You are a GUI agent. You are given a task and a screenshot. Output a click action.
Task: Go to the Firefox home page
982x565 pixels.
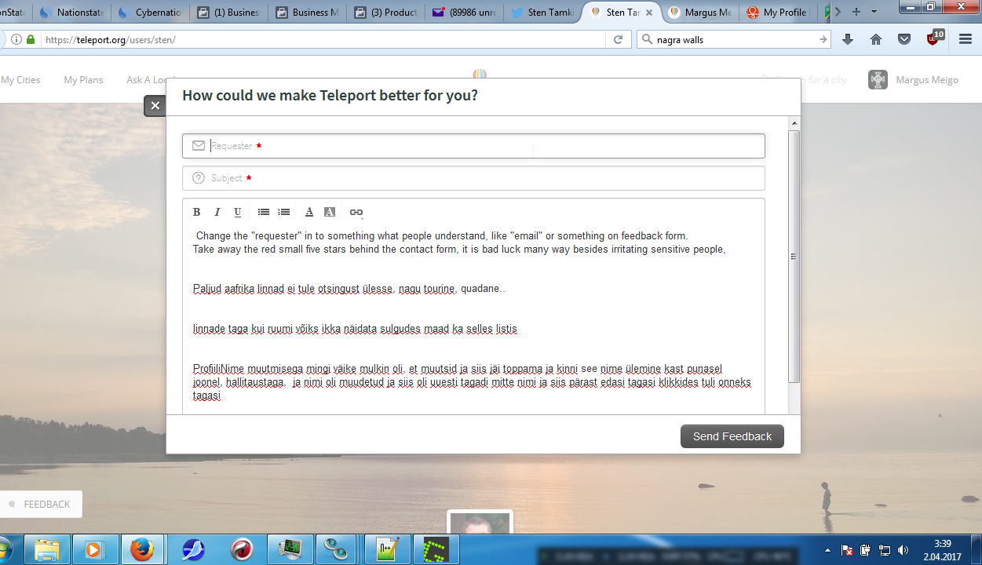[x=876, y=39]
